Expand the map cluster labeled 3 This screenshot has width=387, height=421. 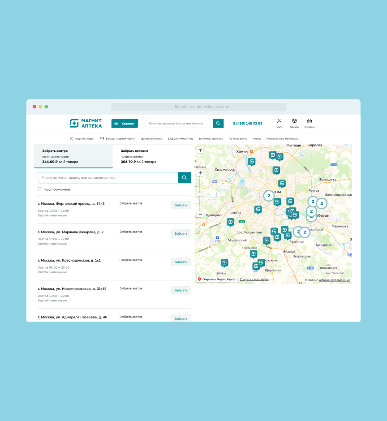(x=313, y=202)
